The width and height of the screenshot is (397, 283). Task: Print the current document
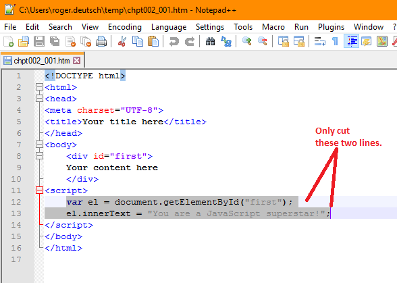(x=101, y=41)
